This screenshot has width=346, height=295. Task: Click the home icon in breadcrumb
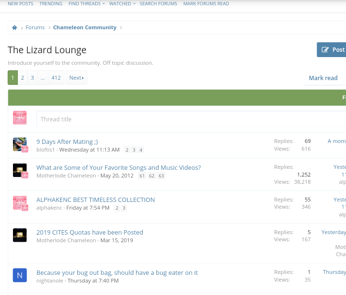pos(15,28)
